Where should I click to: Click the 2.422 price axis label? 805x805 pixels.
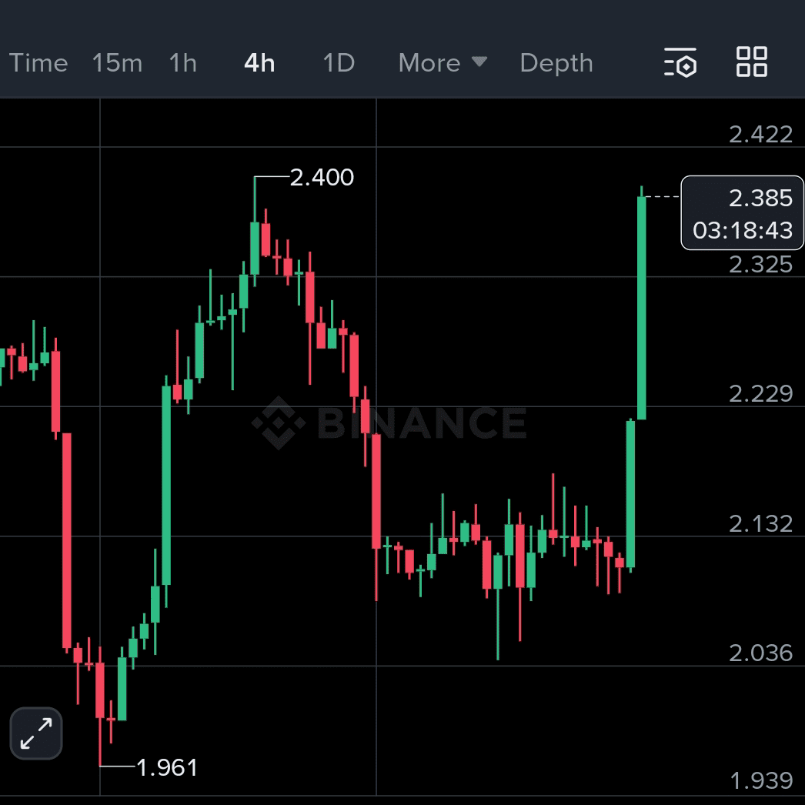760,135
